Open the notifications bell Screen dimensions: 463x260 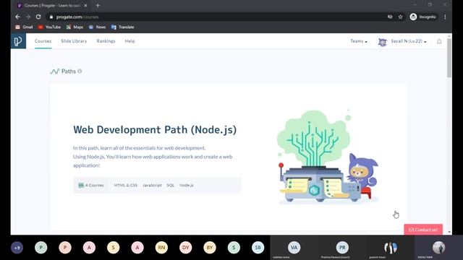coord(439,42)
